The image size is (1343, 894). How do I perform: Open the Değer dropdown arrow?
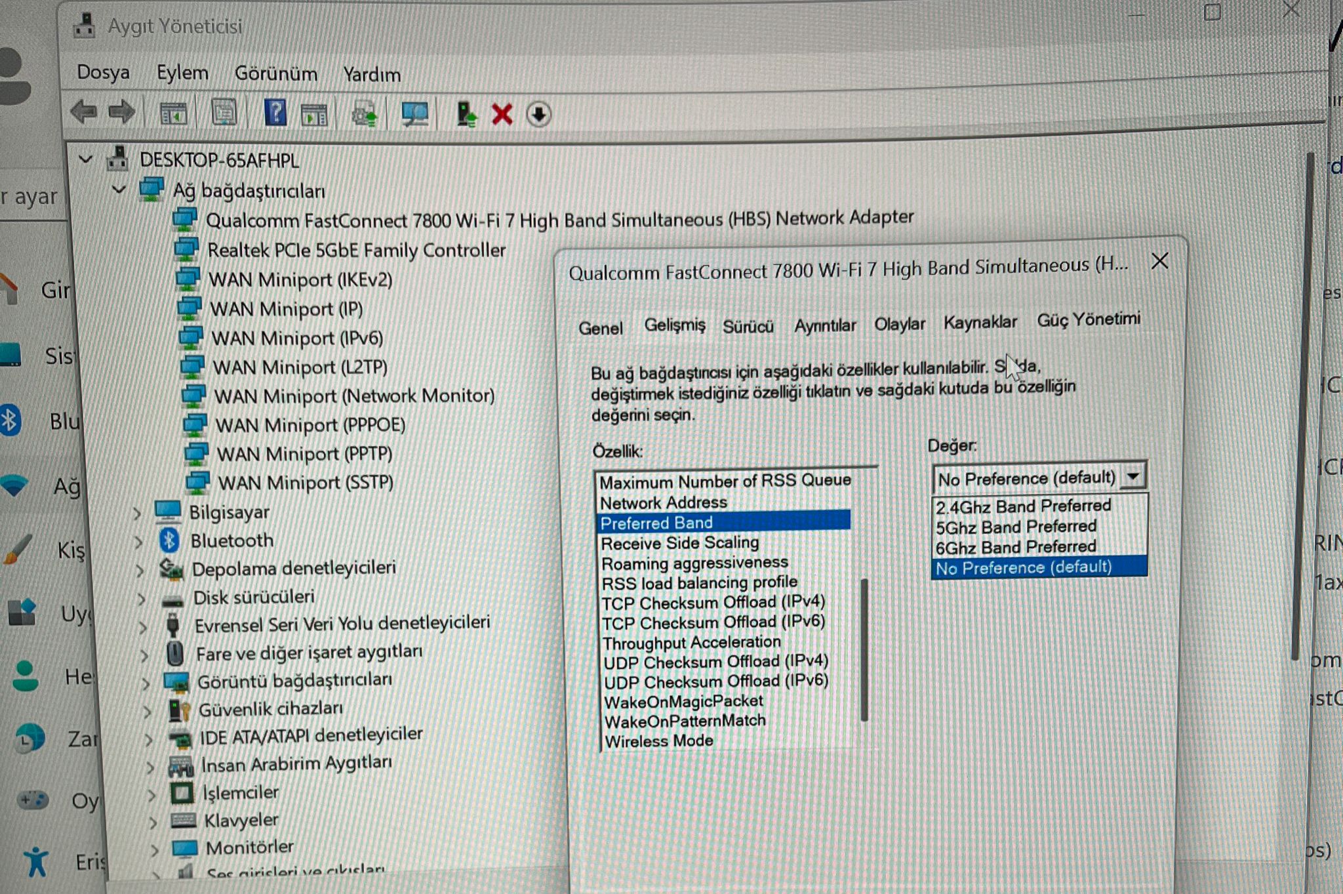coord(1133,477)
